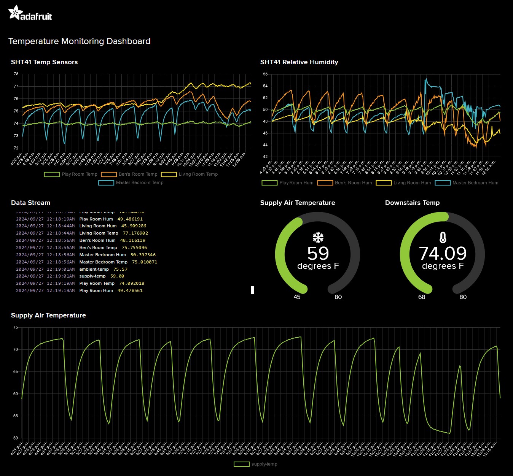This screenshot has height=476, width=513.
Task: Click supply gauge maximum label 80
Action: (338, 297)
